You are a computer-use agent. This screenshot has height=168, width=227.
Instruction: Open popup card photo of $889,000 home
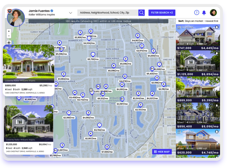click(29, 64)
